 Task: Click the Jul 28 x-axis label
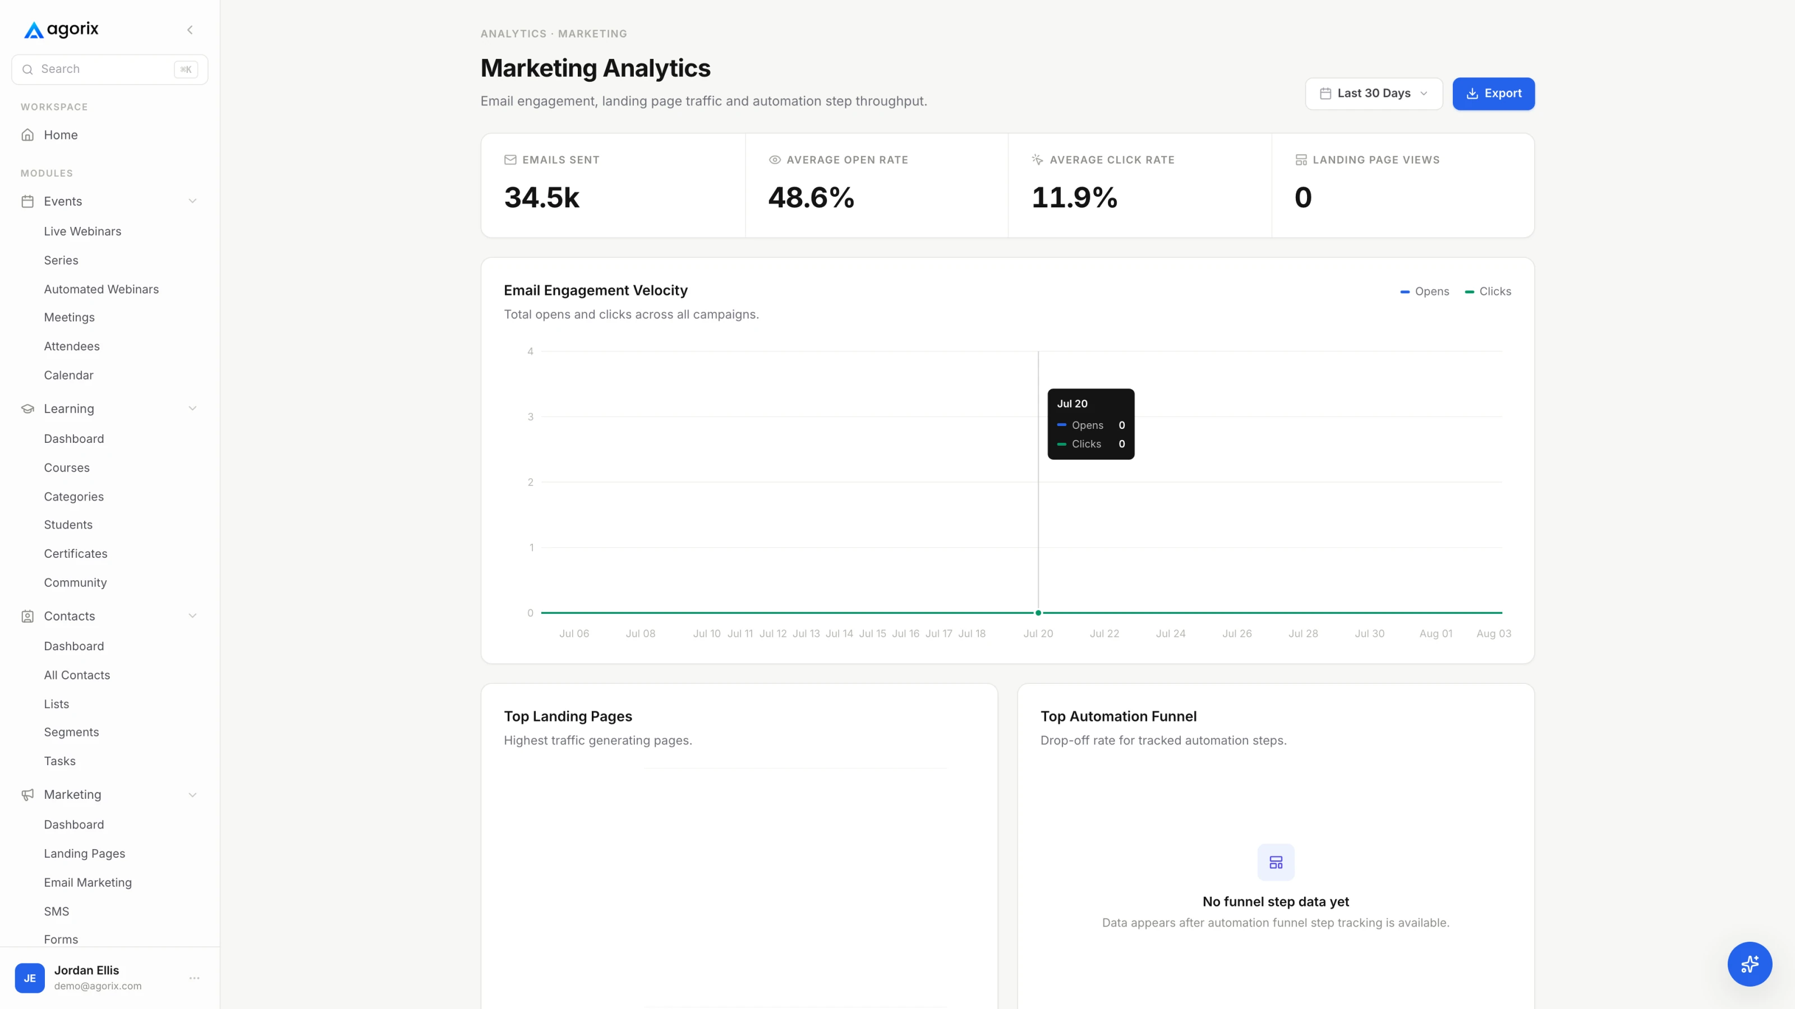pos(1303,633)
